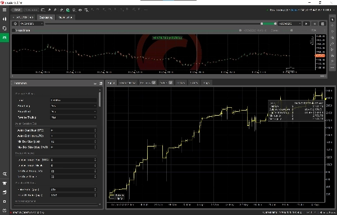Open the Allow Short dropdown
The width and height of the screenshot is (337, 215).
(x=73, y=112)
